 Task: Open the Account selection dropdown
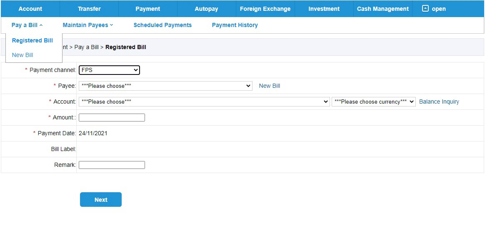(x=204, y=102)
